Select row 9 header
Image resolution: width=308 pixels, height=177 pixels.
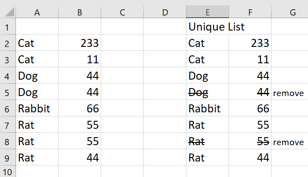(8, 157)
